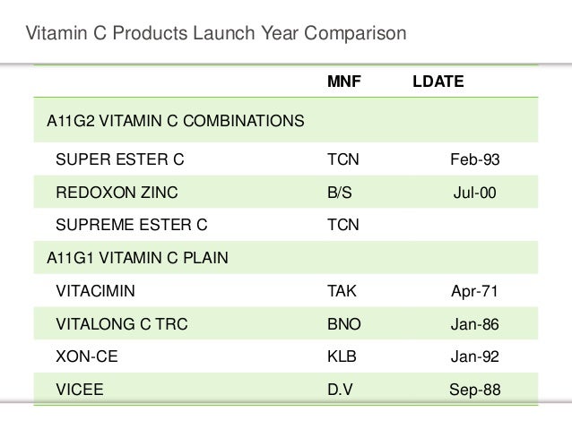Click the A11G1 VITAMIN C PLAIN heading
Screen dimensions: 572x429
coord(136,259)
